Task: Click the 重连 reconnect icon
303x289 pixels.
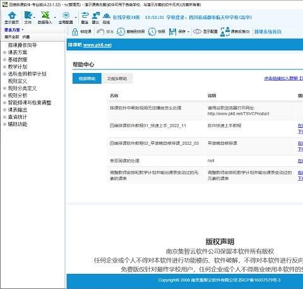Action: click(85, 15)
